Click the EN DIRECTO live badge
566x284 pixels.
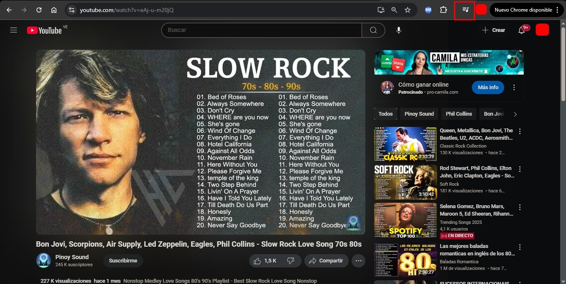457,235
